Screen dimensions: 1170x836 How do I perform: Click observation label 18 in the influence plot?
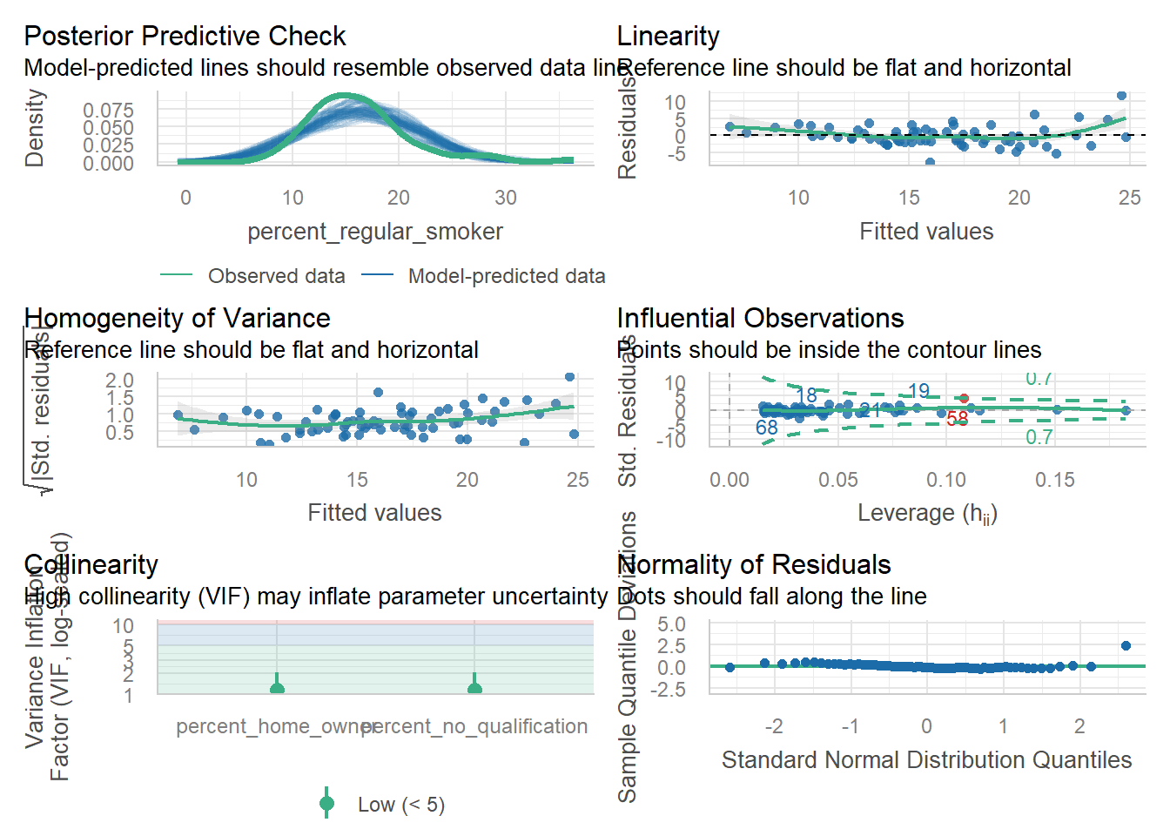(x=806, y=395)
